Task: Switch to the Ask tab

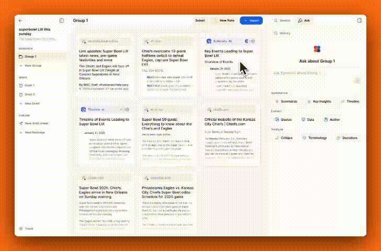Action: coord(304,20)
